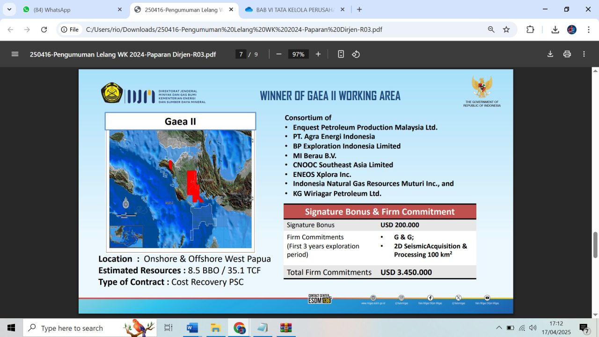This screenshot has width=599, height=337.
Task: Reload the current page
Action: pos(44,29)
